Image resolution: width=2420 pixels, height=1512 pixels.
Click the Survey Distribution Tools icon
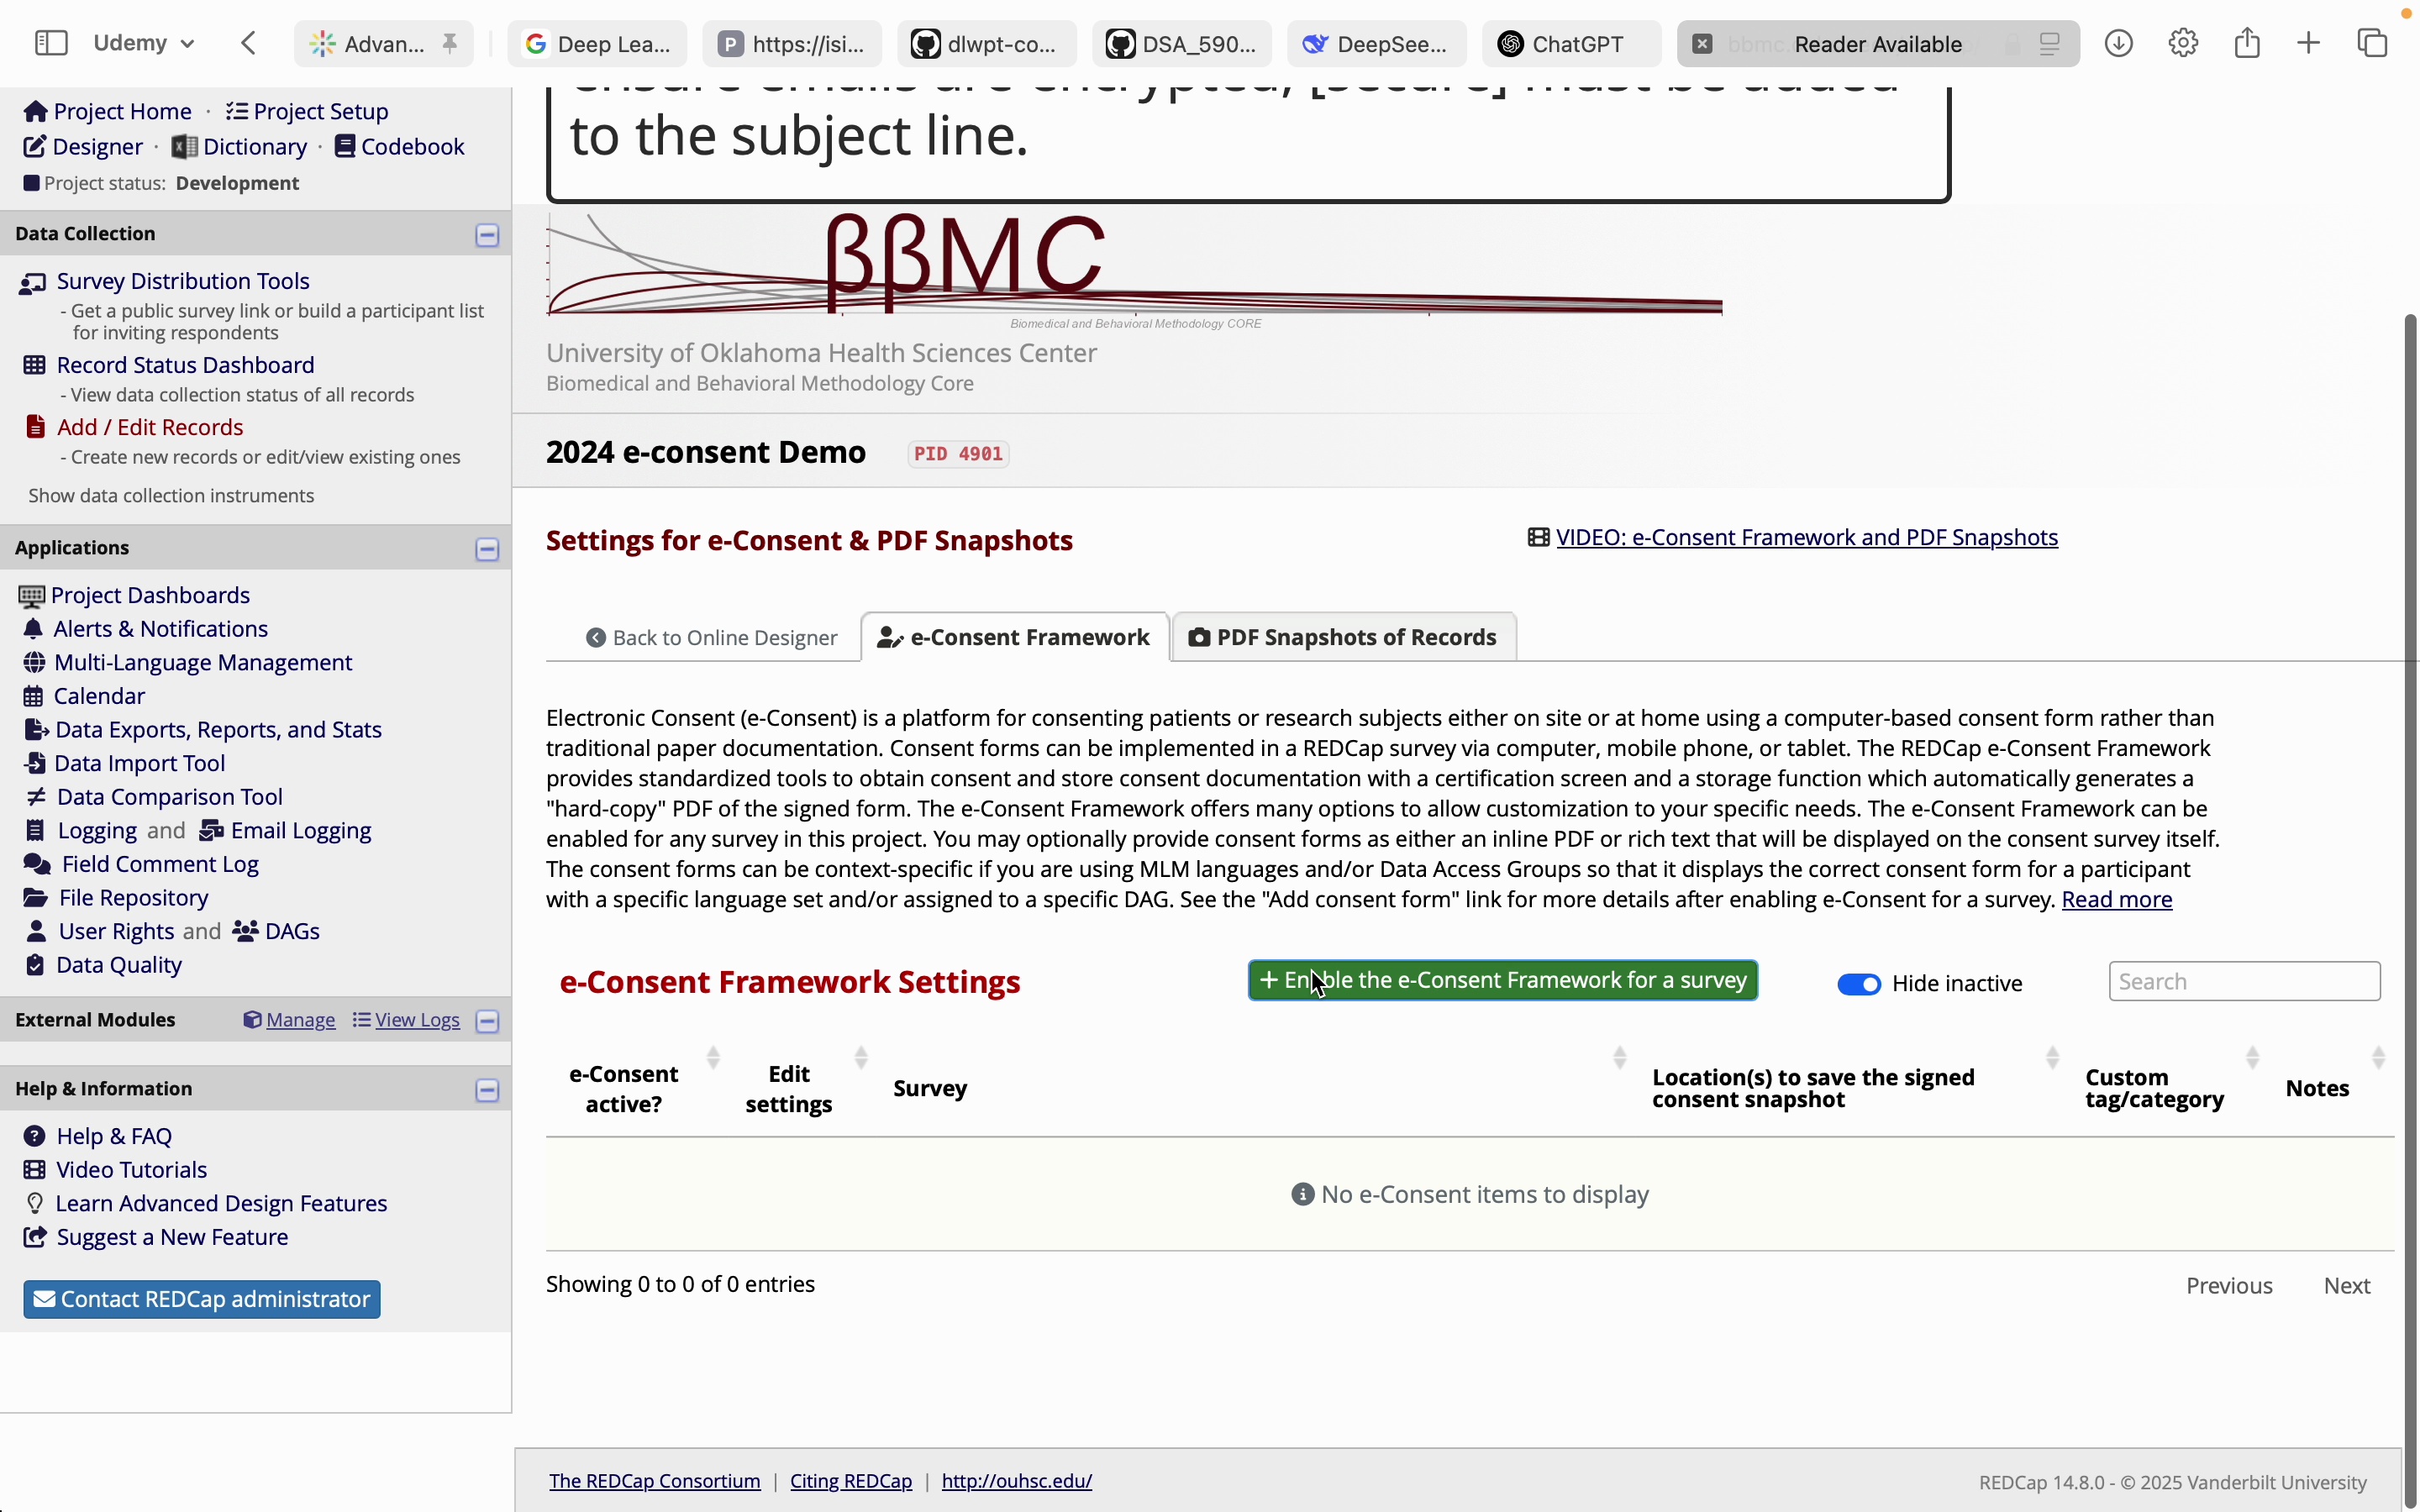coord(31,281)
